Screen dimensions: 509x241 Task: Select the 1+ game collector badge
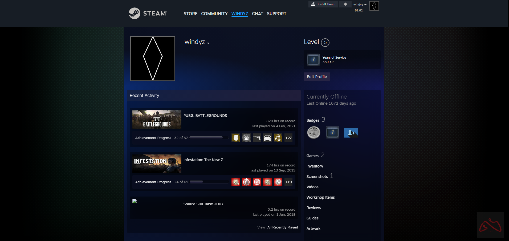point(351,133)
